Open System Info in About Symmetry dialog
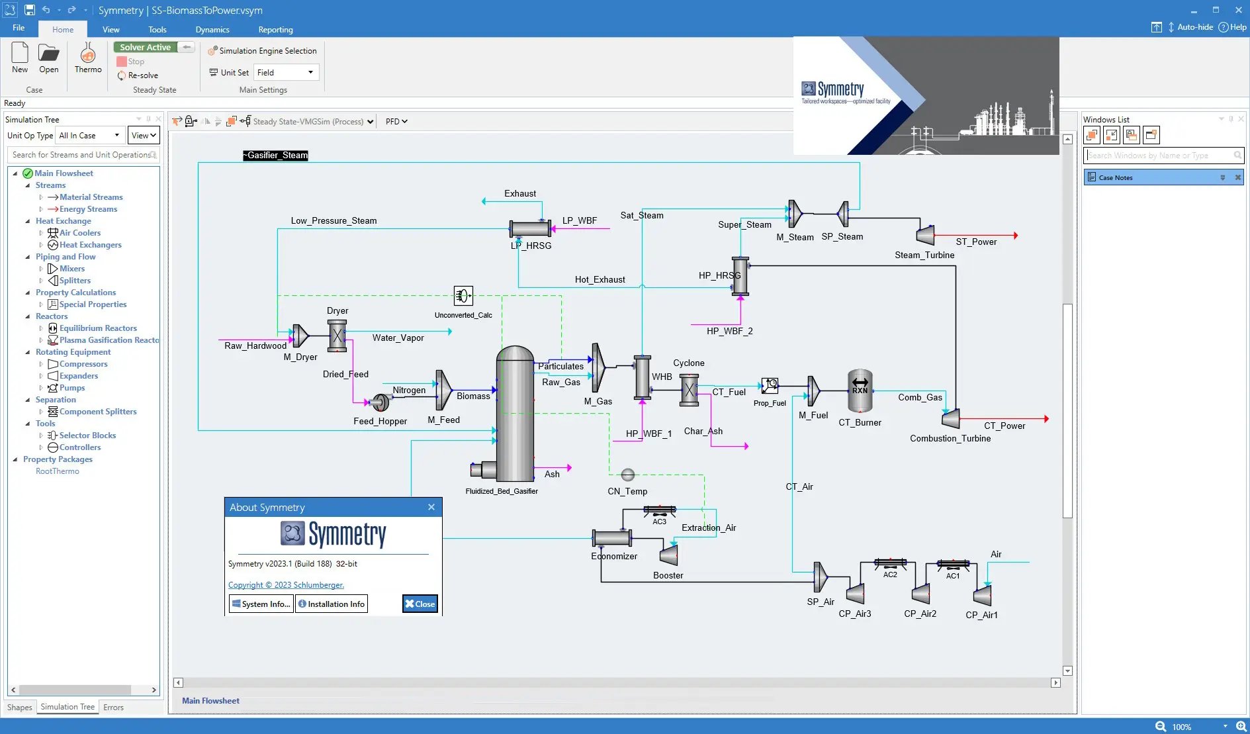Image resolution: width=1250 pixels, height=734 pixels. click(x=261, y=604)
